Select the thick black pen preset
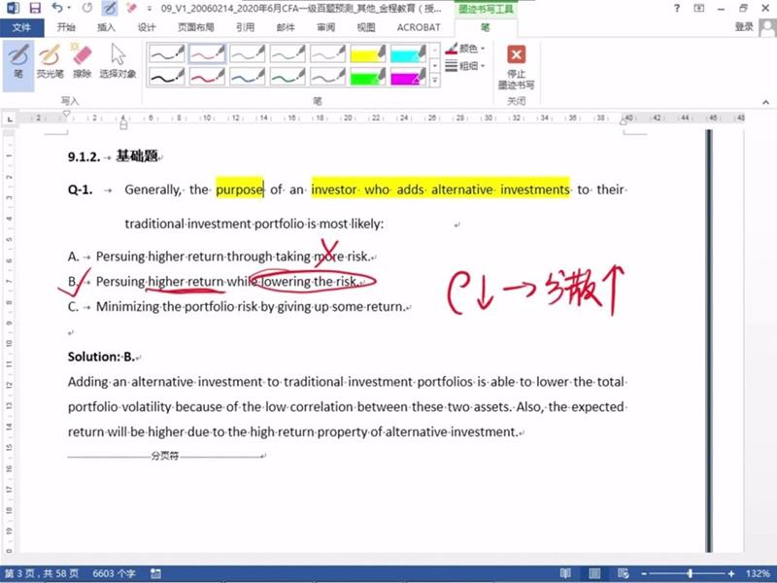This screenshot has height=583, width=777. click(167, 77)
